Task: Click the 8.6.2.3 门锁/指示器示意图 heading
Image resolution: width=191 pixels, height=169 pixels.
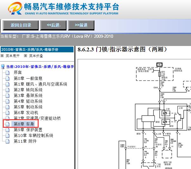Action: 123,49
